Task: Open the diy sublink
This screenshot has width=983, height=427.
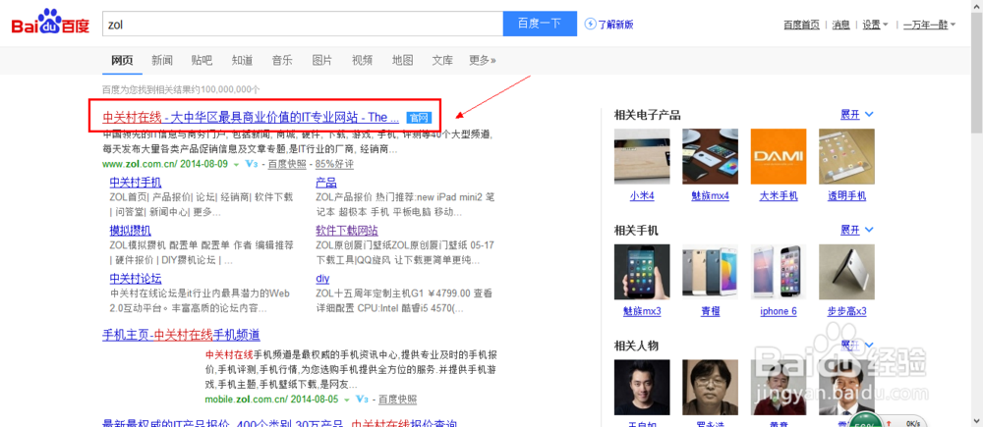Action: click(322, 278)
